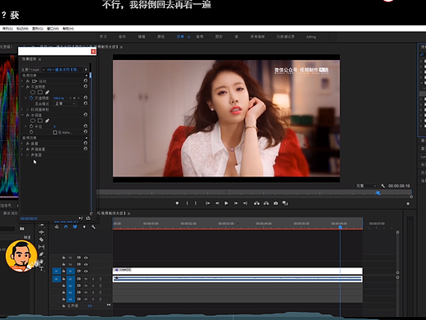Click the Extract button
426x320 pixels.
pyautogui.click(x=266, y=203)
